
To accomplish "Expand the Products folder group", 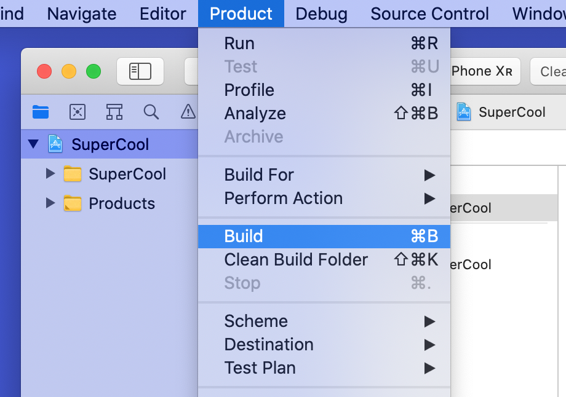I will coord(50,203).
